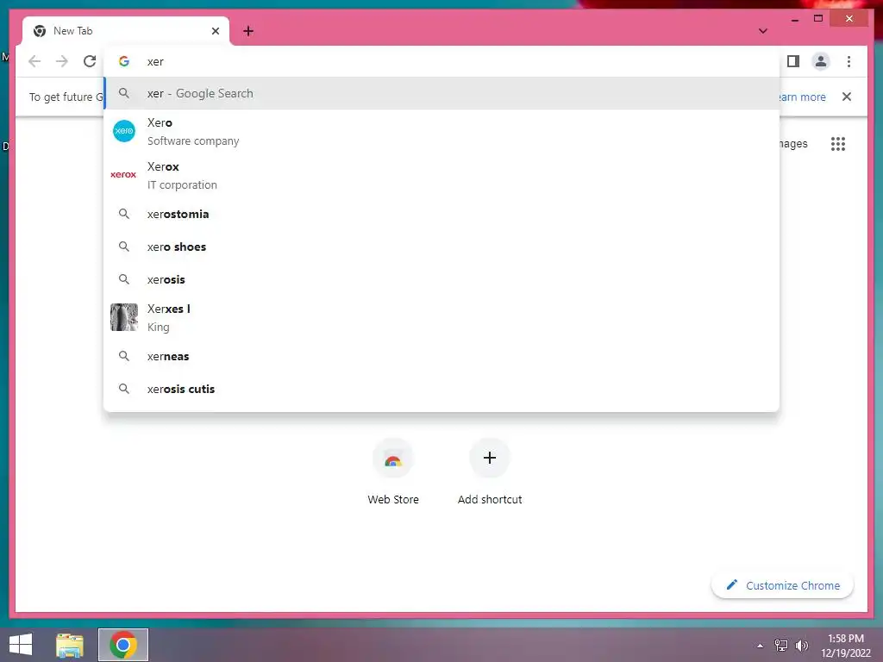Click the Customize Chrome button

pyautogui.click(x=782, y=585)
